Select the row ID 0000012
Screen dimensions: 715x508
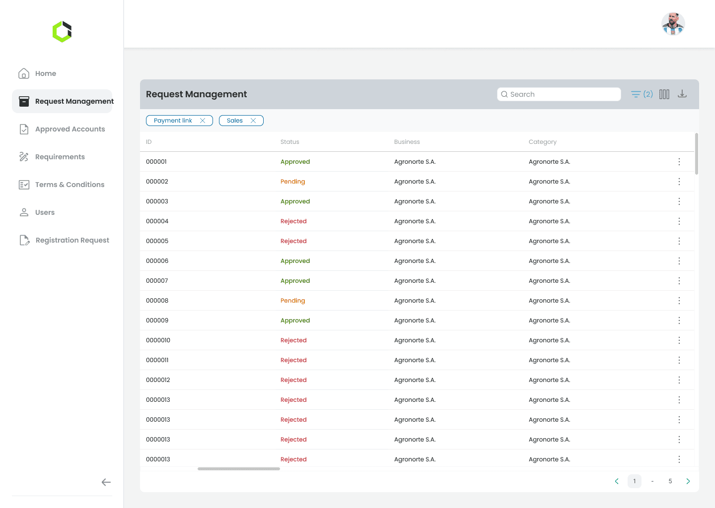click(x=158, y=380)
